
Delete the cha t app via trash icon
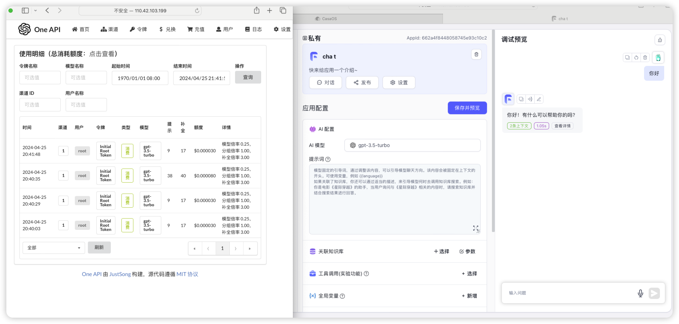point(476,54)
